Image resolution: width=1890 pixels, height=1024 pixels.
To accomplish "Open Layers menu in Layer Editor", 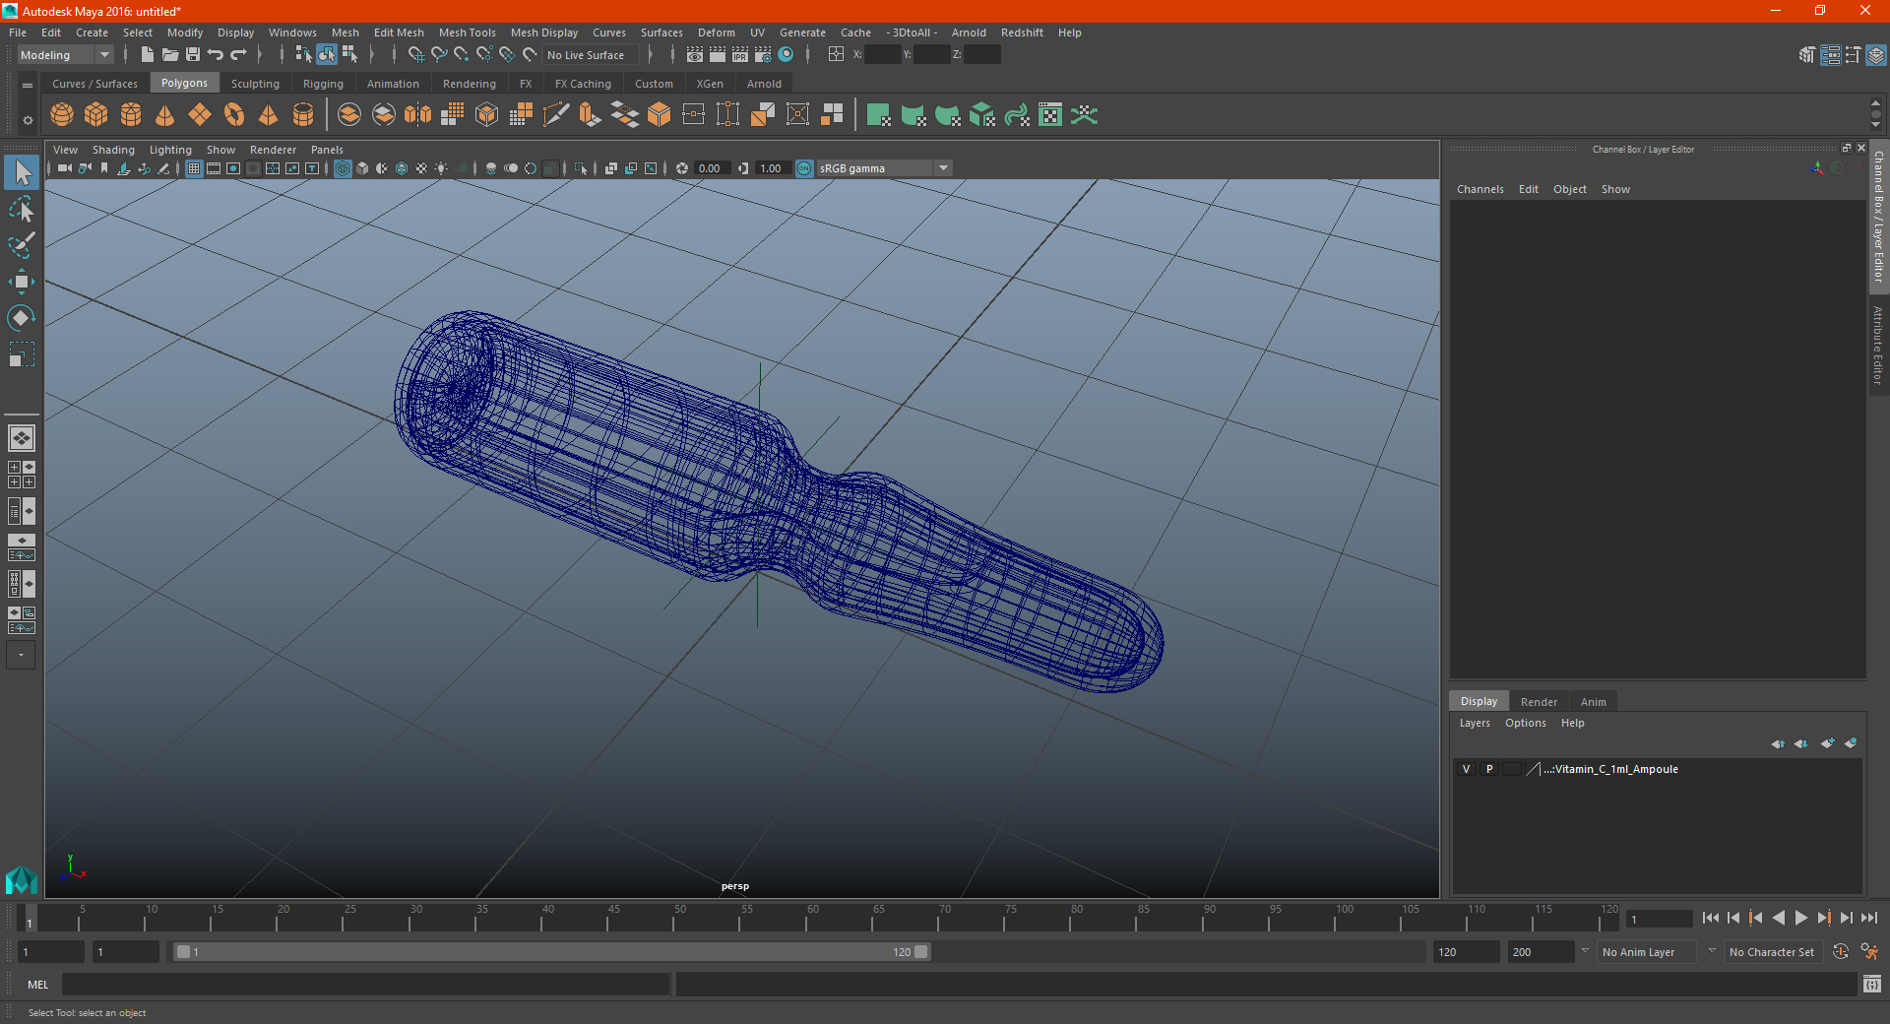I will coord(1475,723).
